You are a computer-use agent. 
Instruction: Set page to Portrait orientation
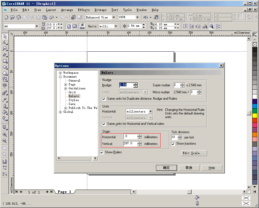click(69, 26)
